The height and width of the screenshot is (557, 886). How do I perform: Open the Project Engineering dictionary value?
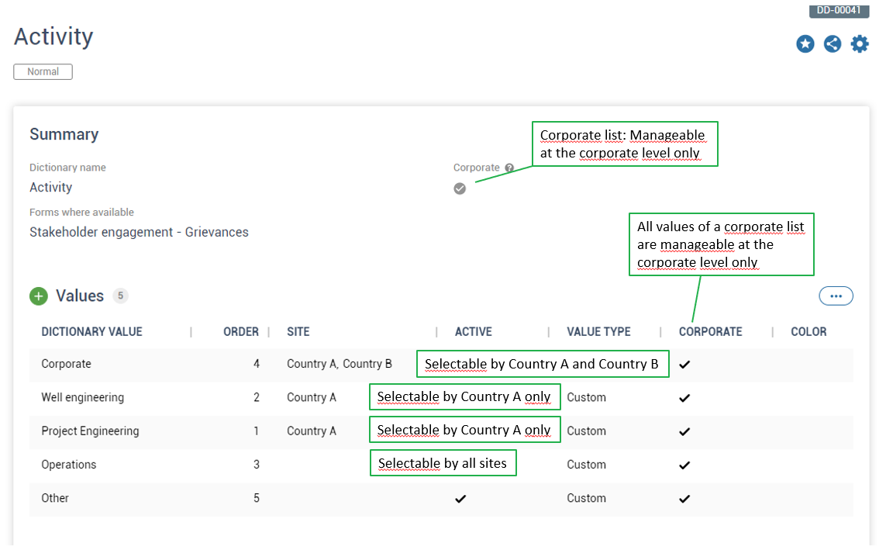coord(90,431)
